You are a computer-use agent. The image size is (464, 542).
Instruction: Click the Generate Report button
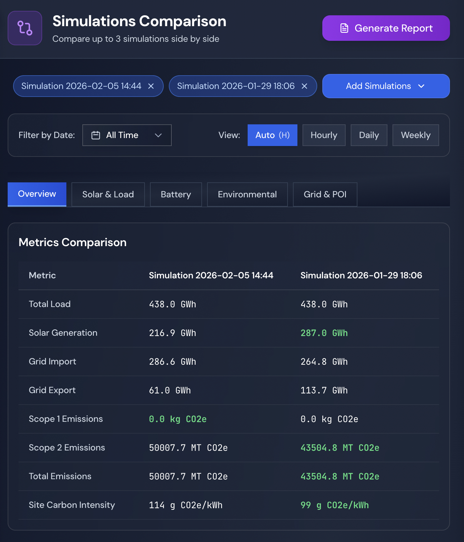[x=386, y=28]
